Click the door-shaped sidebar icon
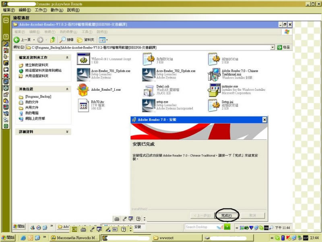This screenshot has width=322, height=242. (x=6, y=56)
